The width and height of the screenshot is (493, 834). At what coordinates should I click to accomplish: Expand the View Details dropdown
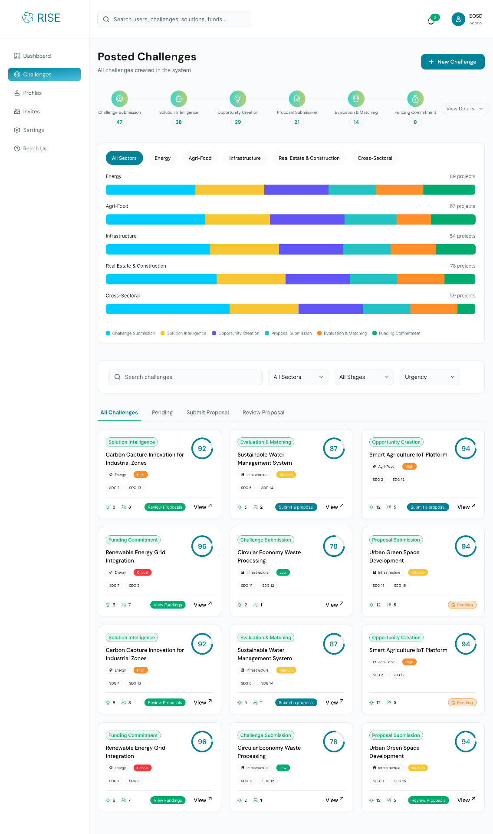pyautogui.click(x=465, y=109)
